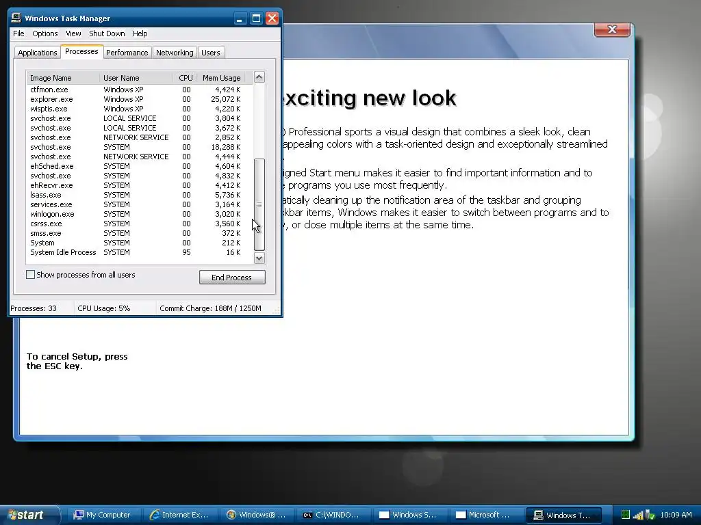Screen dimensions: 701x525
Task: Sort processes by Mem Usage column
Action: pos(221,78)
